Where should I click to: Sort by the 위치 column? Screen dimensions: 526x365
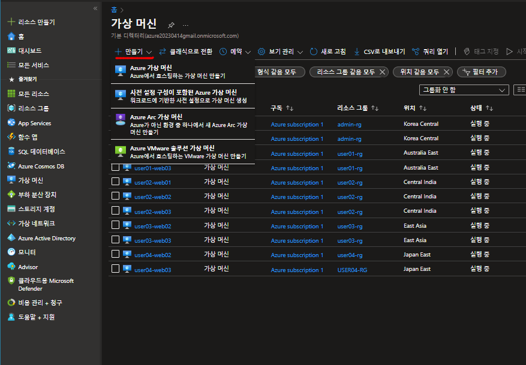coord(415,108)
